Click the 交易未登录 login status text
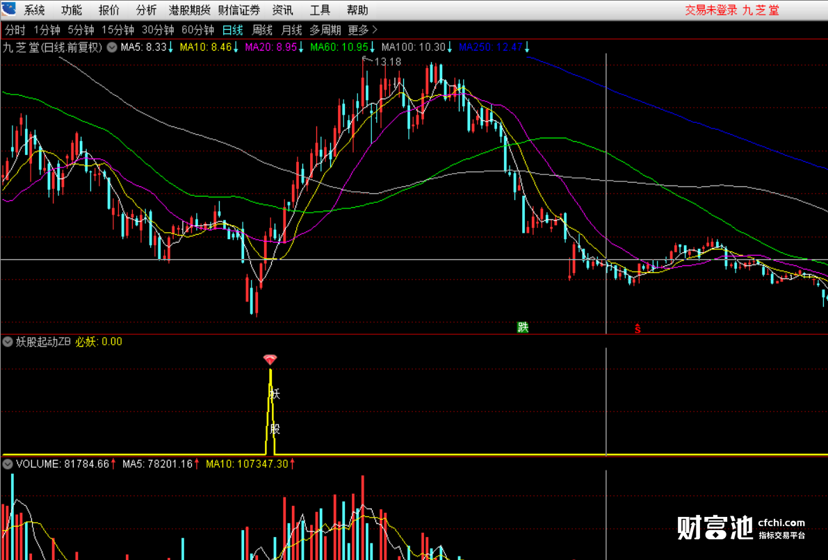The height and width of the screenshot is (560, 828). click(x=711, y=10)
